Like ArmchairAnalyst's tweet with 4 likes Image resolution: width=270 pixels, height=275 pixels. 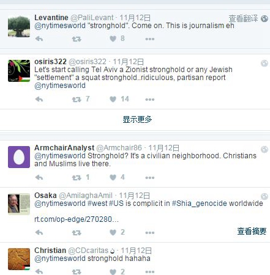point(113,177)
